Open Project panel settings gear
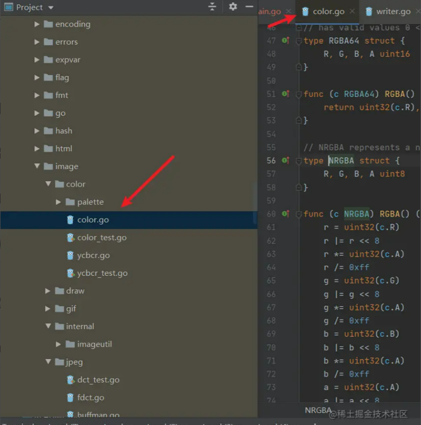The height and width of the screenshot is (425, 421). coord(233,6)
